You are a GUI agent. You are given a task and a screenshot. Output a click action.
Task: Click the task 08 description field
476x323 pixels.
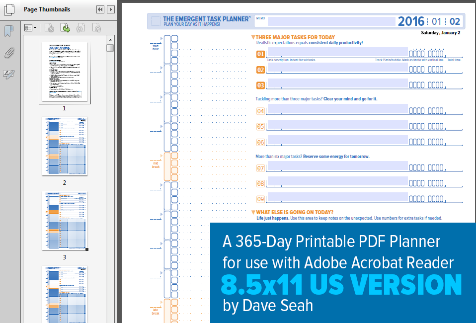click(x=337, y=181)
